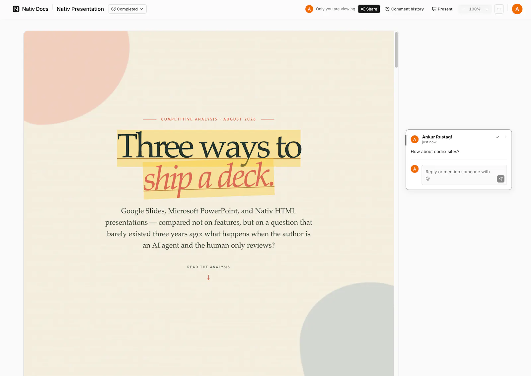Click the Share button

point(369,9)
